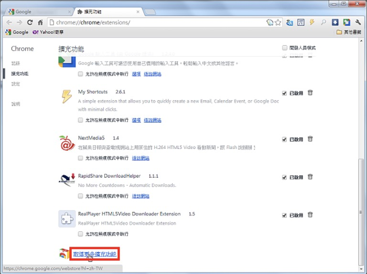This screenshot has width=367, height=274.
Task: Delete RealPlayer HTML5Video Downloader via trash icon
Action: 310,215
